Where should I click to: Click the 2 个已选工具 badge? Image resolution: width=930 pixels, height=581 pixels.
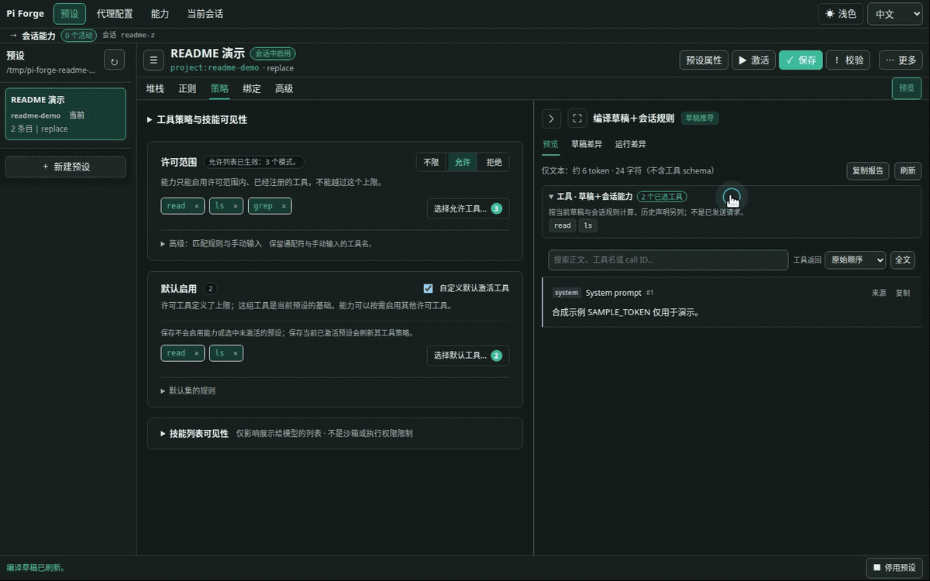coord(662,197)
